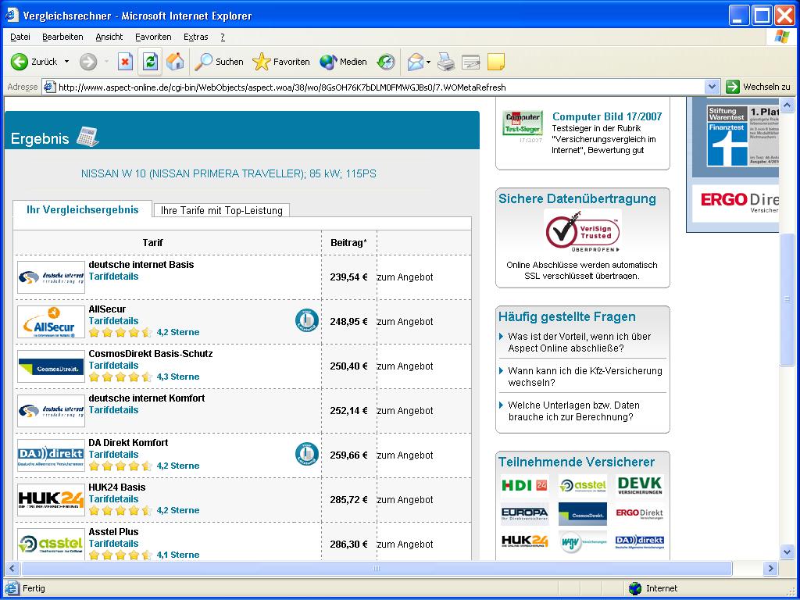Image resolution: width=800 pixels, height=600 pixels.
Task: Open the 4,3 Sterne rating for CosmosDirekt
Action: point(178,377)
